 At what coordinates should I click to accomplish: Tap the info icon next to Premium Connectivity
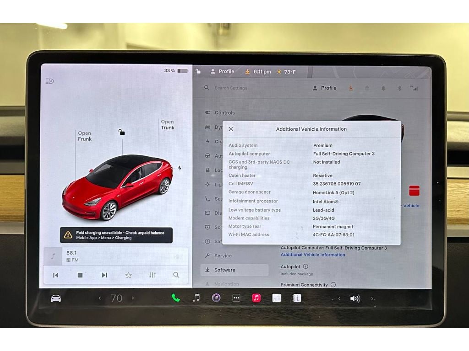pos(333,285)
